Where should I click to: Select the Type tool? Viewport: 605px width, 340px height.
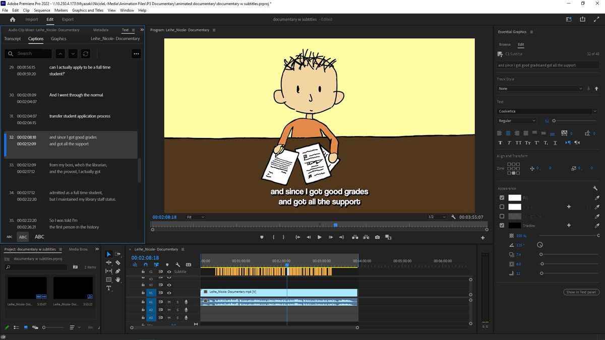coord(109,288)
